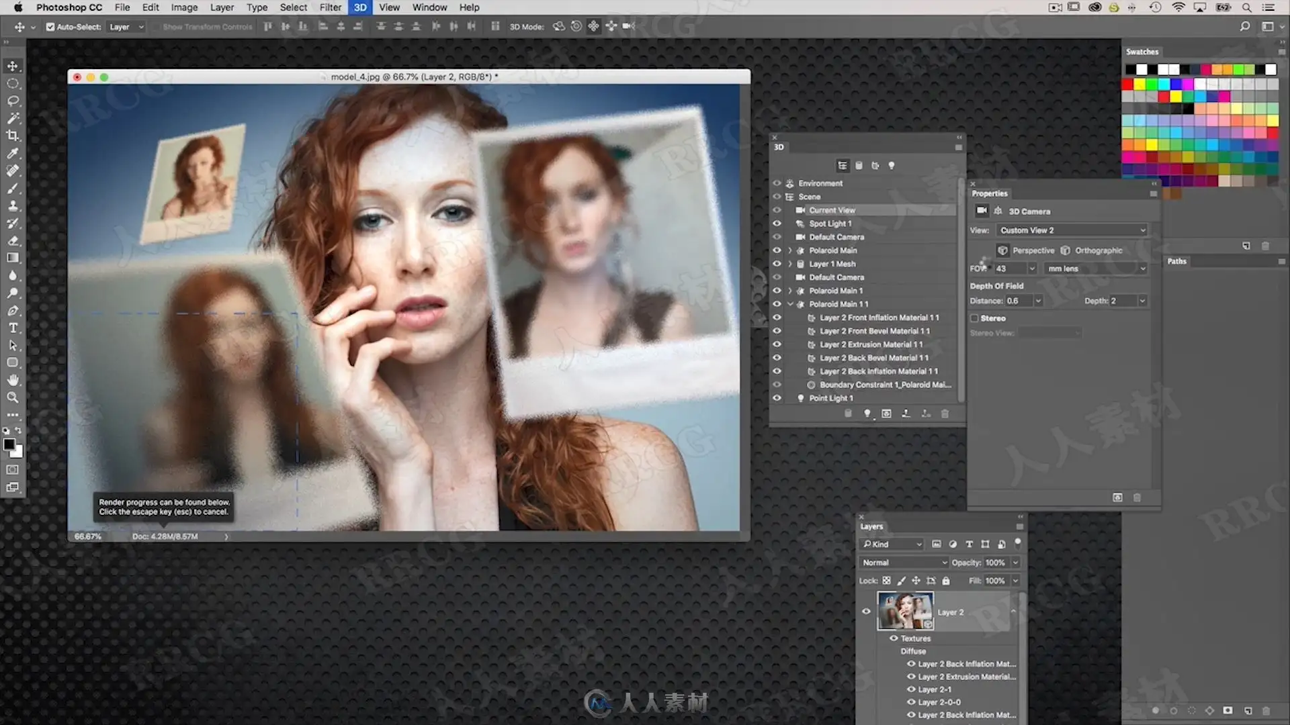Select the Magic Wand tool

pyautogui.click(x=13, y=118)
